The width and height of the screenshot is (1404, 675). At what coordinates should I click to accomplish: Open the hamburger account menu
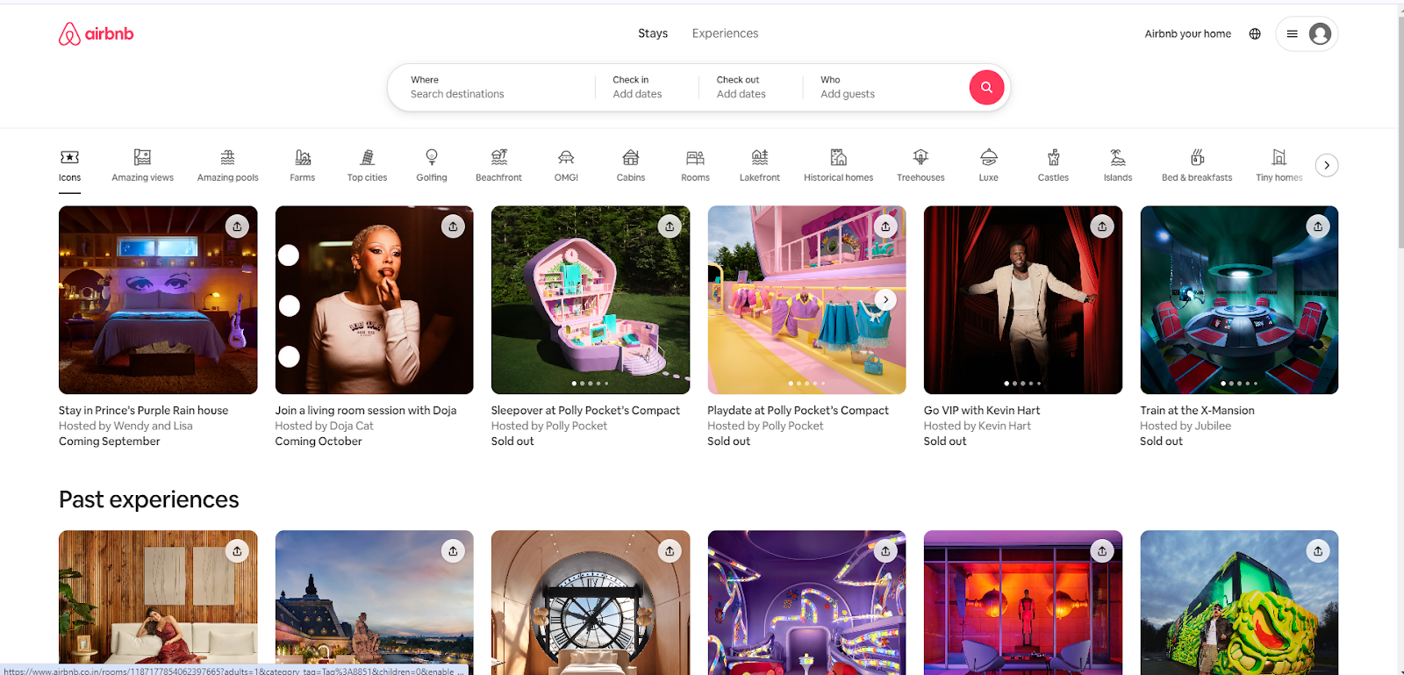pyautogui.click(x=1292, y=33)
